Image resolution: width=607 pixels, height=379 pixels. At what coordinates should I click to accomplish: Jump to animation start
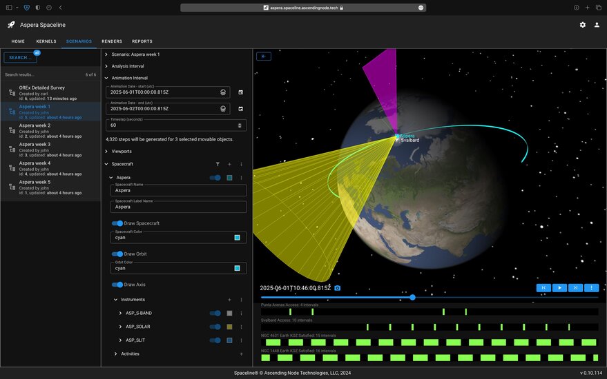point(543,288)
